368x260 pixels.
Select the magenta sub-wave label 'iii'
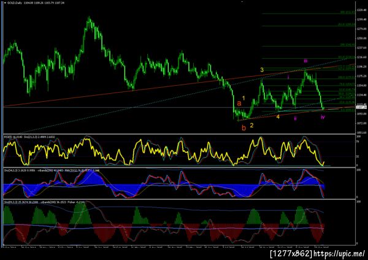pyautogui.click(x=305, y=61)
